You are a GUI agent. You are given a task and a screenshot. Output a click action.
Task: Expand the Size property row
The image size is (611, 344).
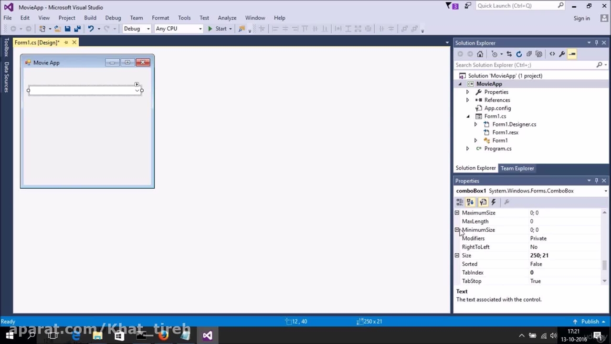(457, 256)
